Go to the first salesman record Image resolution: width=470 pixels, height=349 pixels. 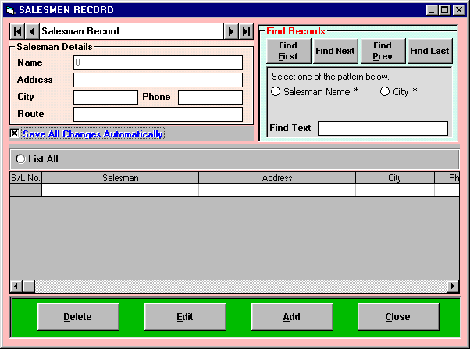coord(17,31)
